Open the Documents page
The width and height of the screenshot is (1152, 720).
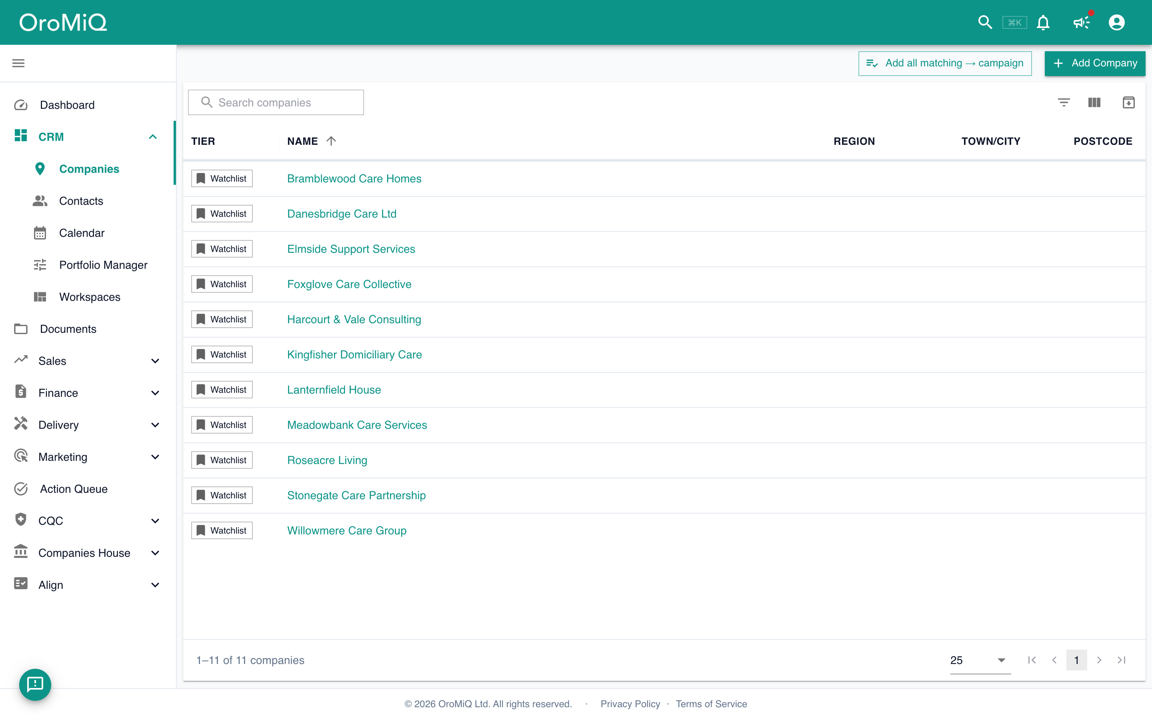[68, 328]
